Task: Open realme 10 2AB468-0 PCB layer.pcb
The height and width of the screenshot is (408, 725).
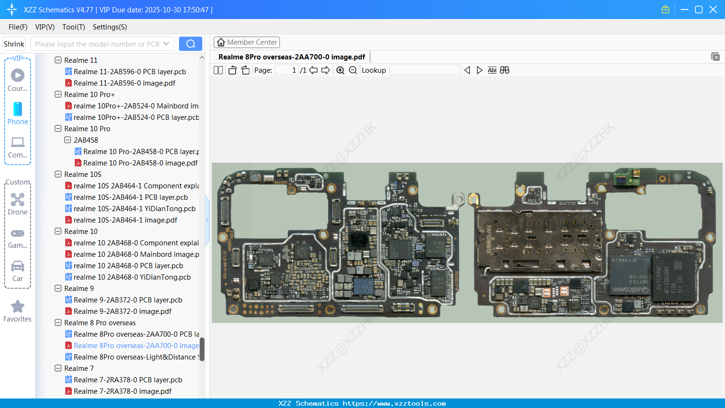Action: click(129, 265)
